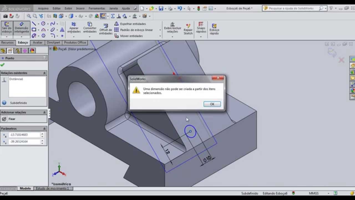The height and width of the screenshot is (200, 355).
Task: Open dropdown arrow beside Padrão de esboço linear
Action: click(160, 30)
